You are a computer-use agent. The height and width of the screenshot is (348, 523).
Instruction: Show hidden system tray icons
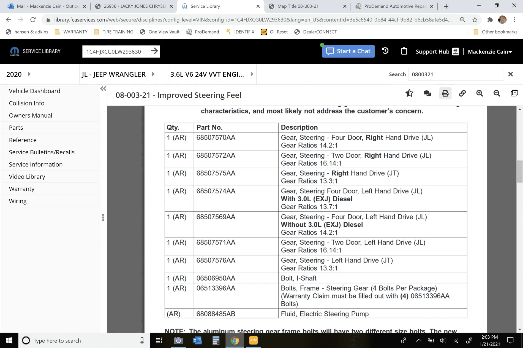tap(419, 341)
